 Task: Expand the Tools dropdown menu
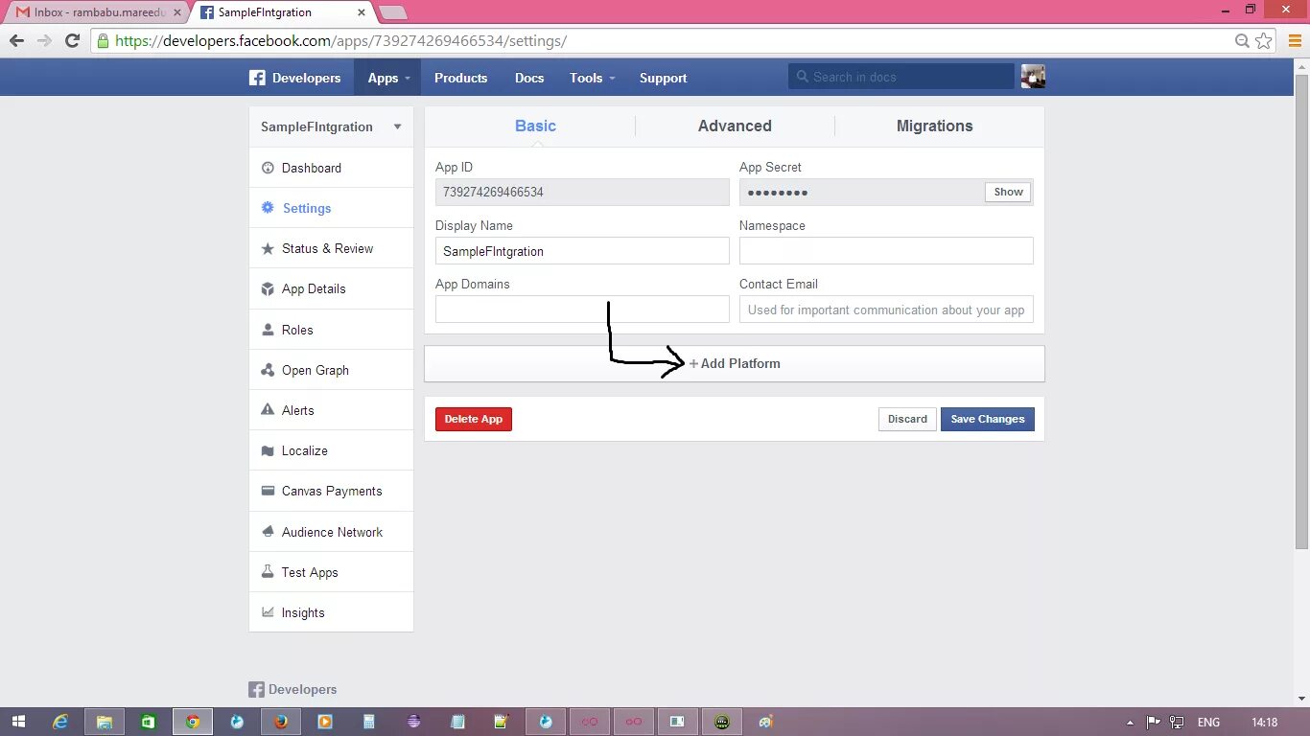pos(592,78)
